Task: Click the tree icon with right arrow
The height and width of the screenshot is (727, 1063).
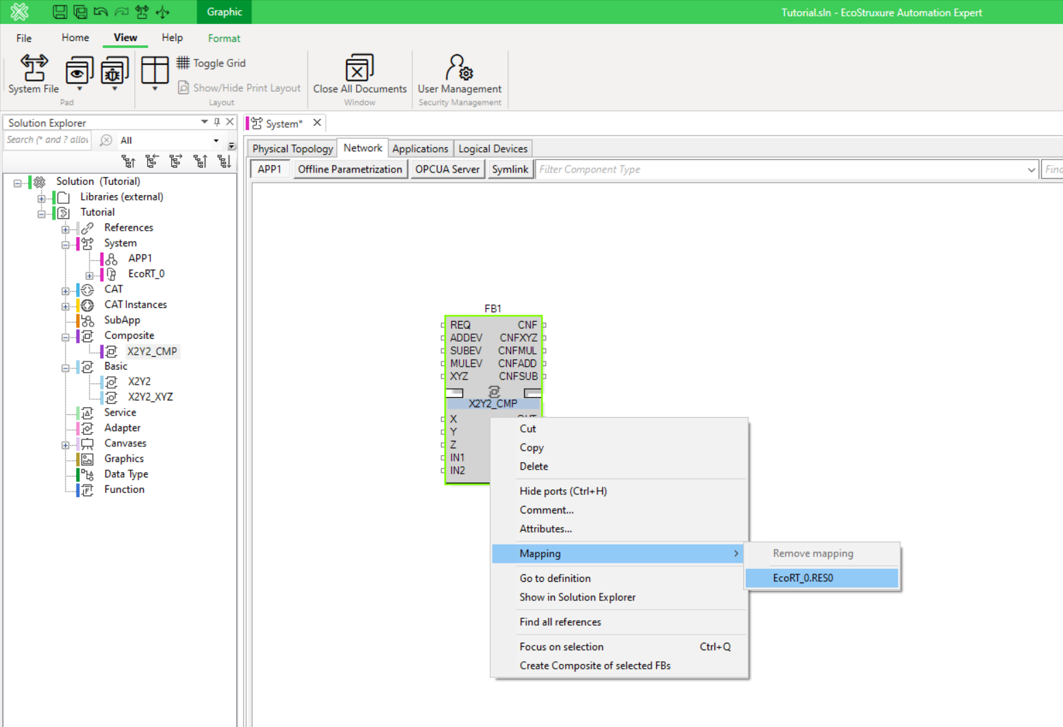Action: (176, 161)
